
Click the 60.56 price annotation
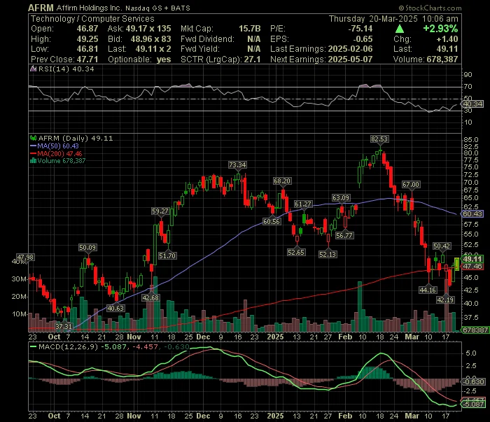pos(272,221)
